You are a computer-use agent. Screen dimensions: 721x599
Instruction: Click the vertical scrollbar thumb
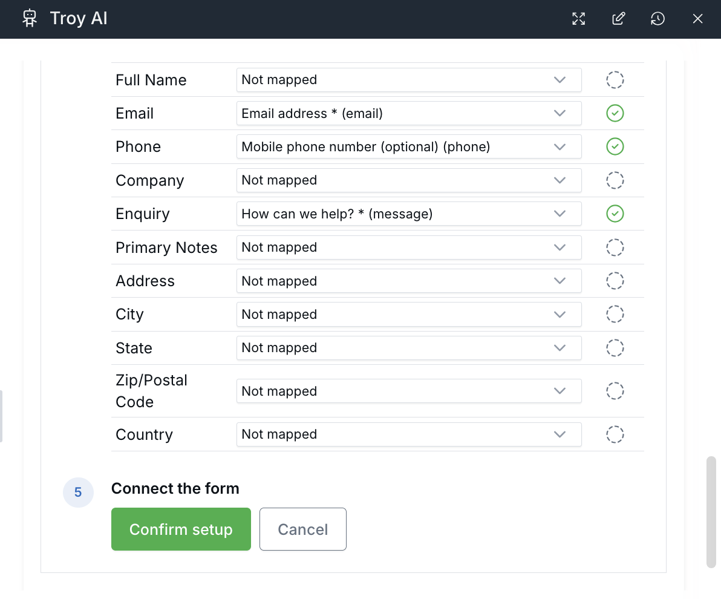711,512
